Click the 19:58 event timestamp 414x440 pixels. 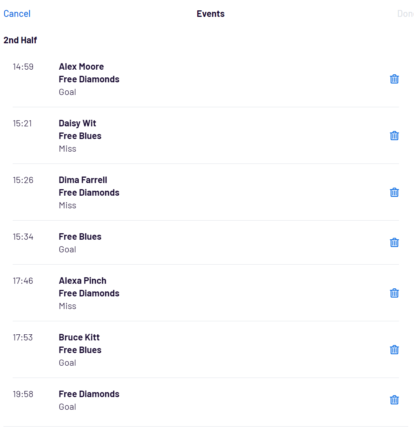(x=23, y=394)
